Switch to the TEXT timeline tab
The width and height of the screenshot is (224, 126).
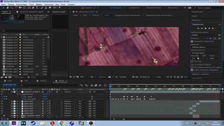(26, 81)
